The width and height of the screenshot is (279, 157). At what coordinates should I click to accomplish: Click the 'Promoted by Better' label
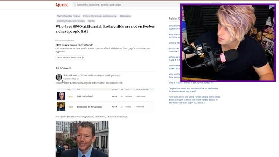65,41
